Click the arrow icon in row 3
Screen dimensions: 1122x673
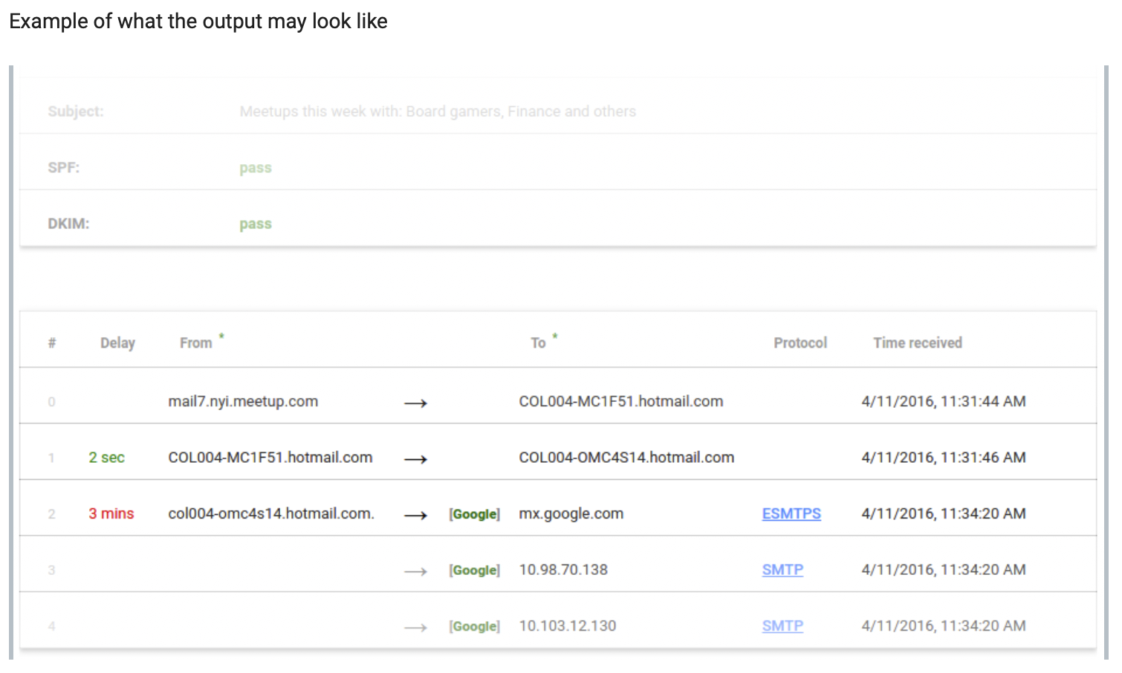pyautogui.click(x=415, y=571)
